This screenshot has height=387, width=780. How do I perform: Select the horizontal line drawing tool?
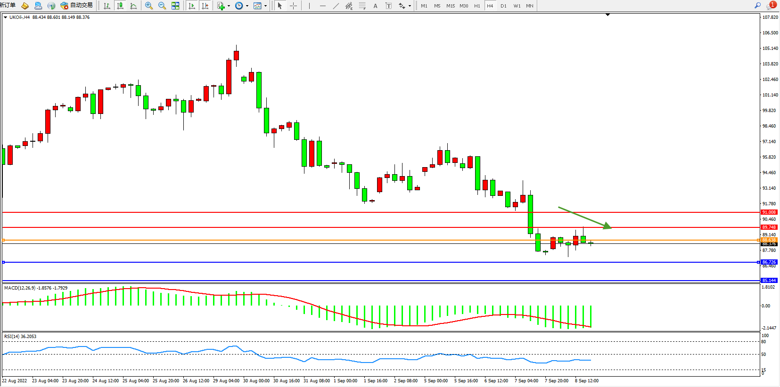pos(322,6)
